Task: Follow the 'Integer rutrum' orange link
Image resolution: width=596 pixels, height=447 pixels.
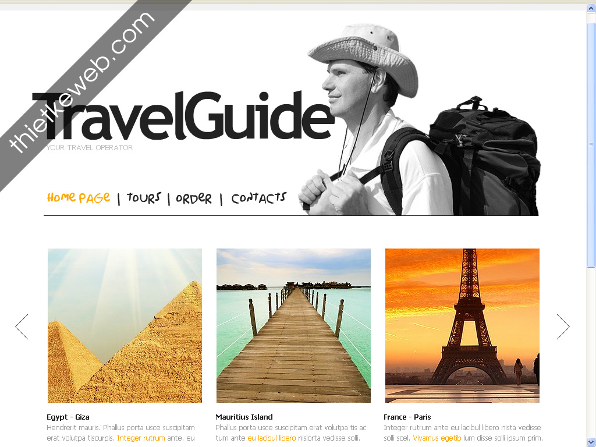Action: pos(141,438)
